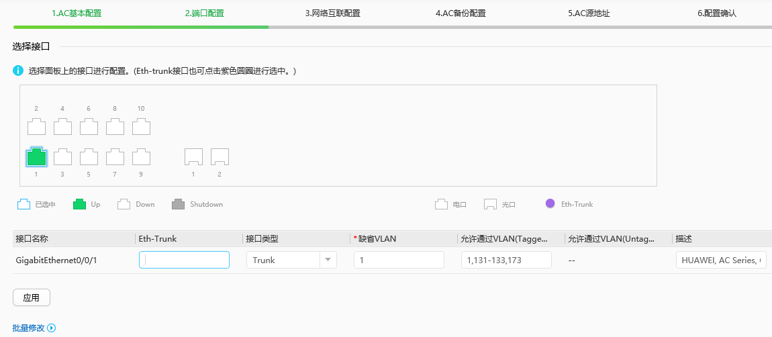Go to 1.AC基本配置 step
Screen dimensions: 772x337
coord(77,13)
